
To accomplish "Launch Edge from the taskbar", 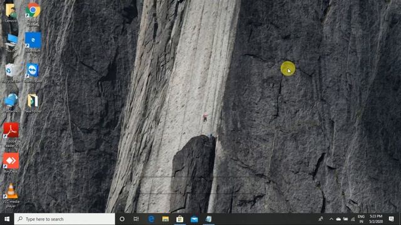I will point(151,219).
